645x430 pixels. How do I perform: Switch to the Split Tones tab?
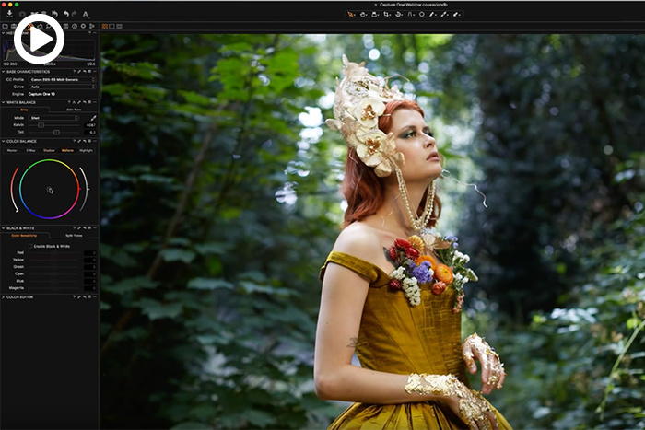(74, 236)
